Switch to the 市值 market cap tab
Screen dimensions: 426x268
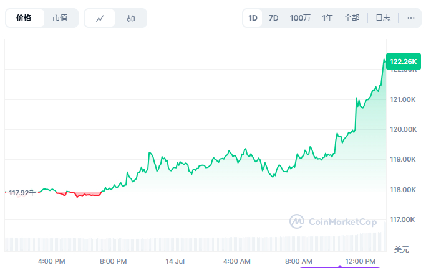click(x=61, y=18)
